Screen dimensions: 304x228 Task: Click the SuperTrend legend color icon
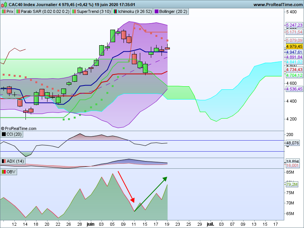tap(74, 12)
